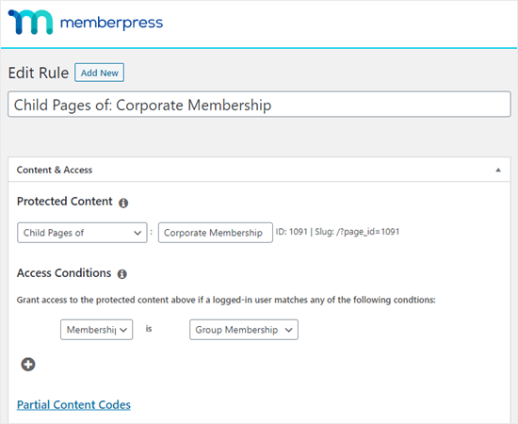Focus the rule title text field
This screenshot has height=424, width=518.
click(259, 105)
